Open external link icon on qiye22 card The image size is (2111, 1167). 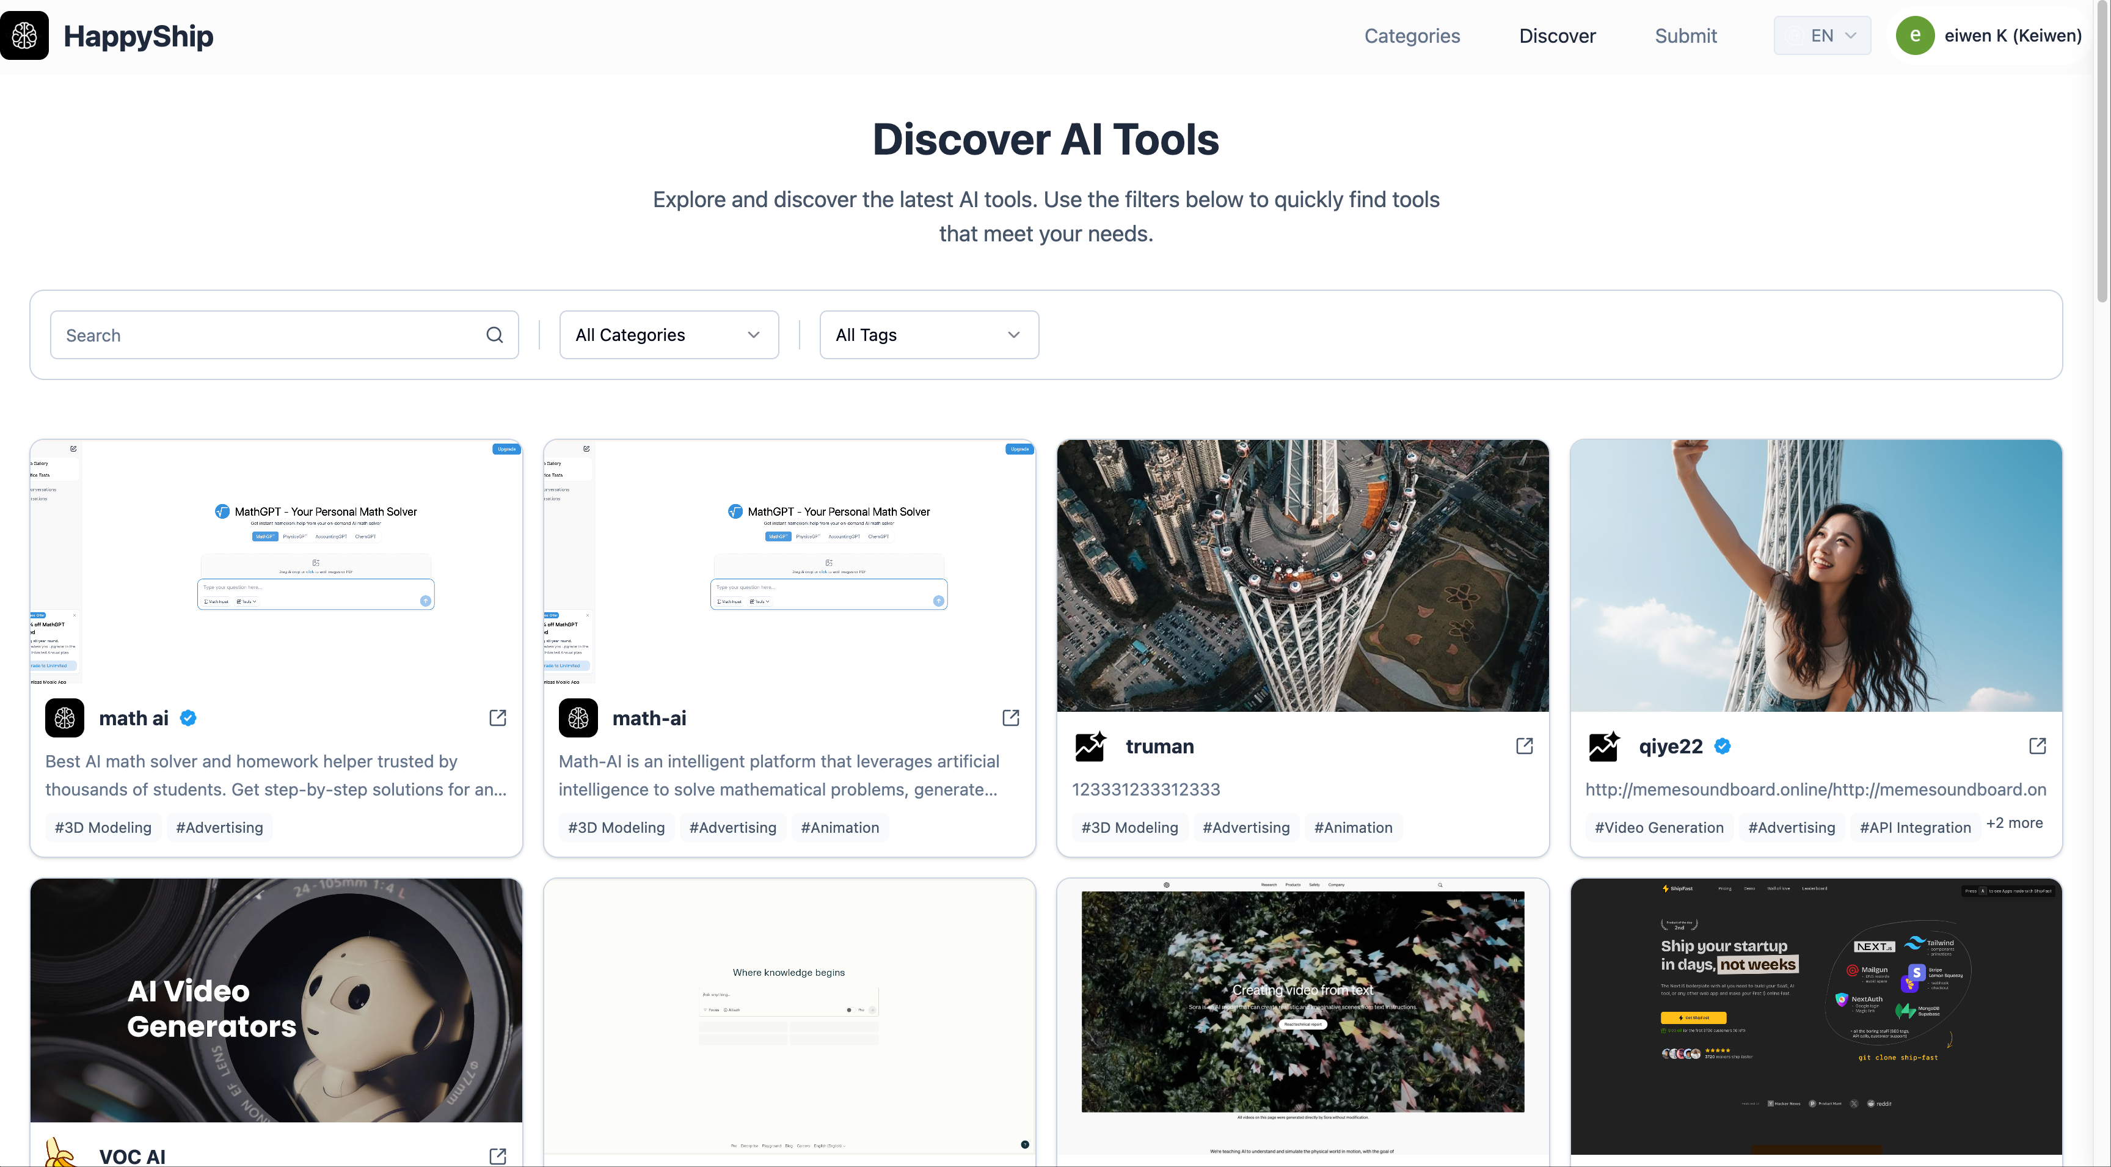2037,746
